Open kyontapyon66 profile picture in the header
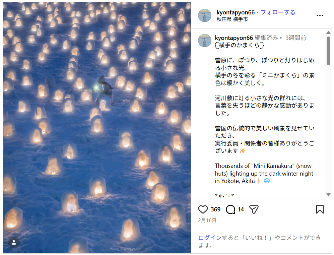 [205, 15]
